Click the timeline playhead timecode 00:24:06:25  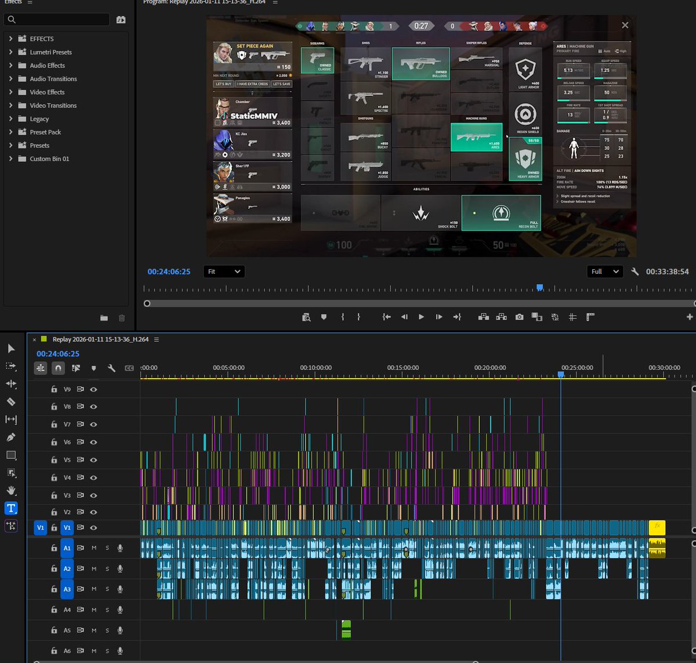(58, 353)
